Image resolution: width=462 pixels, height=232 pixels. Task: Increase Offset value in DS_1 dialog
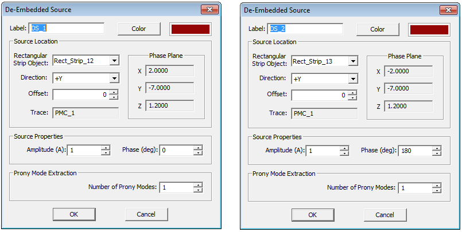114,92
